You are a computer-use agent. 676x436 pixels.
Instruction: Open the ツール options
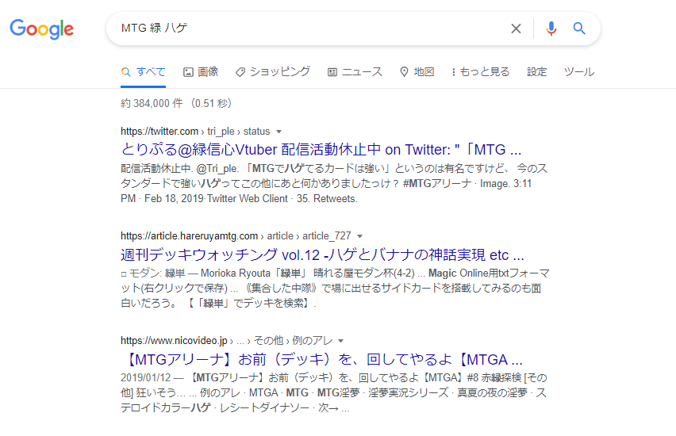coord(579,72)
